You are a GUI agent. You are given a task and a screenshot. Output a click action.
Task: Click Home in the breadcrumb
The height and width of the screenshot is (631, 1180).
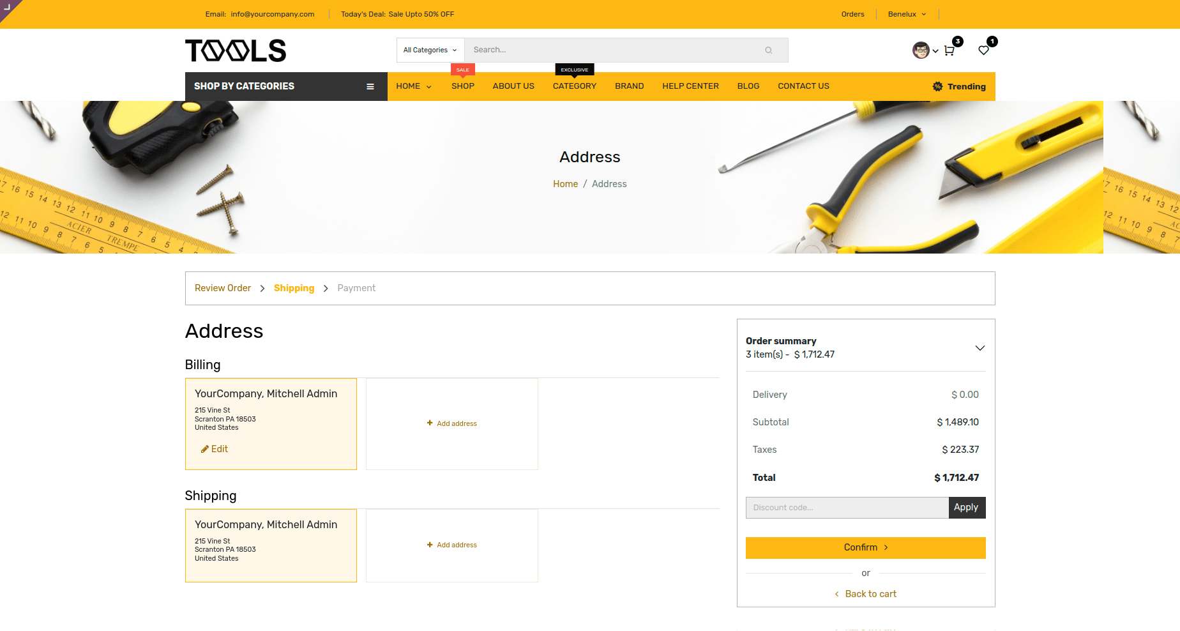tap(565, 184)
